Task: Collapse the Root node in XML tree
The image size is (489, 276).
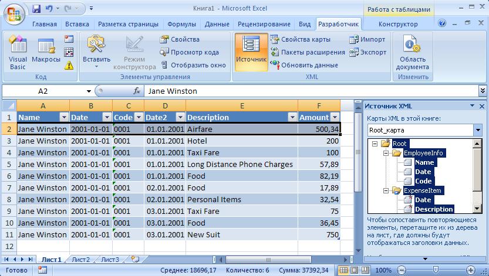Action: [375, 144]
